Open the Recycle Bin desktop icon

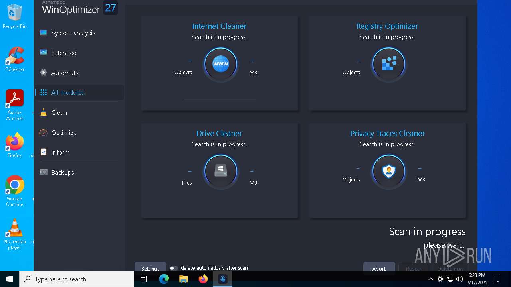point(15,16)
